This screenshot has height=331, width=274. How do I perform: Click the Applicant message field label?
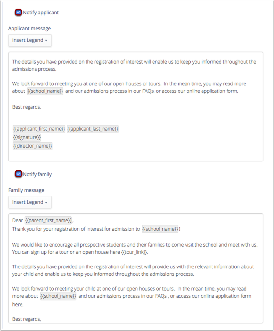(x=29, y=29)
